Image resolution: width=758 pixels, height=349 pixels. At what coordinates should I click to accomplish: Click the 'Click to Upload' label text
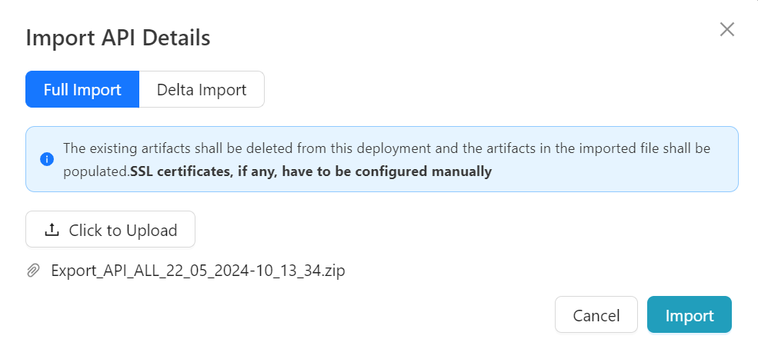(x=123, y=230)
